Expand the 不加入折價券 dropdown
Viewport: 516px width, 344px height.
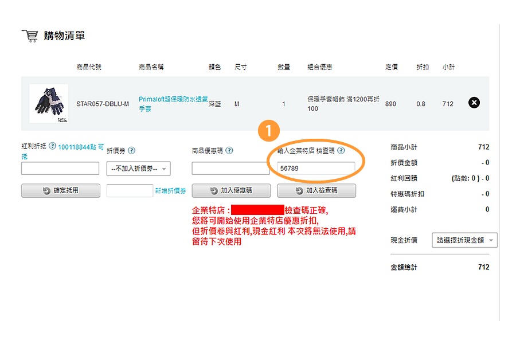coord(139,169)
